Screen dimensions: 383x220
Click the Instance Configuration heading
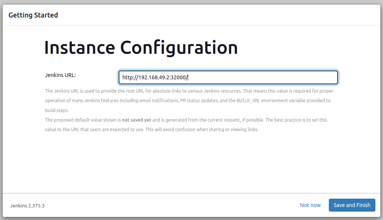point(141,47)
